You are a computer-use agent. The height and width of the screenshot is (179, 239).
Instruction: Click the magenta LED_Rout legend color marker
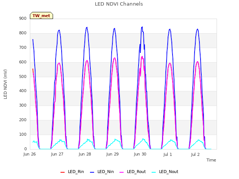point(122,172)
